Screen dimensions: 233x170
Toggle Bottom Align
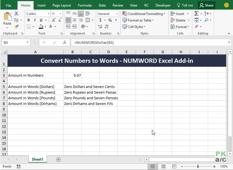tap(81, 14)
